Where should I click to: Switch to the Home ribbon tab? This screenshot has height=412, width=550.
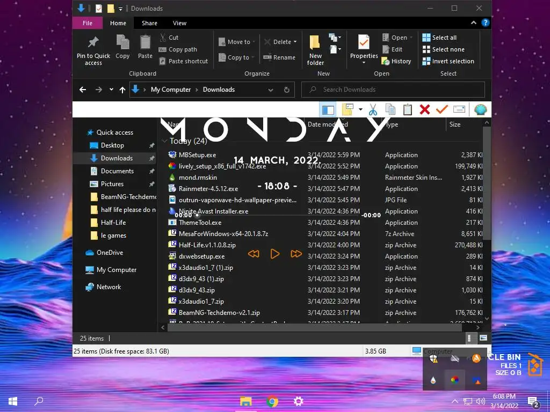coord(118,23)
